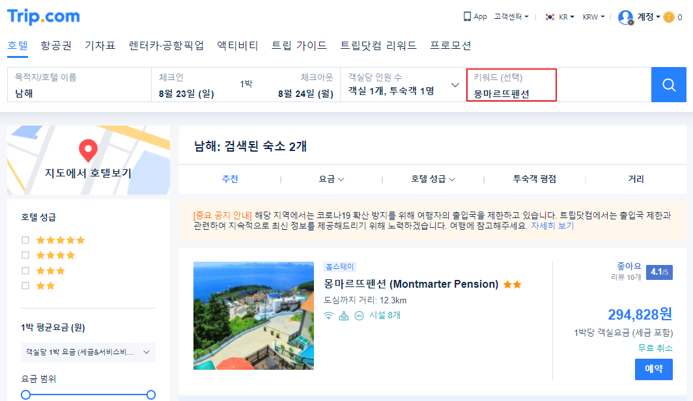Click the 예약 booking button
Screen dimensions: 693x401
pos(654,369)
